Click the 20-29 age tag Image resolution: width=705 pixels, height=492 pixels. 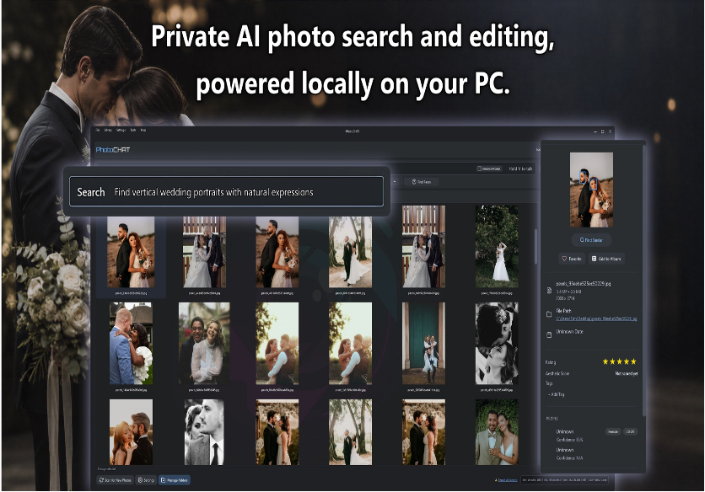(x=630, y=432)
